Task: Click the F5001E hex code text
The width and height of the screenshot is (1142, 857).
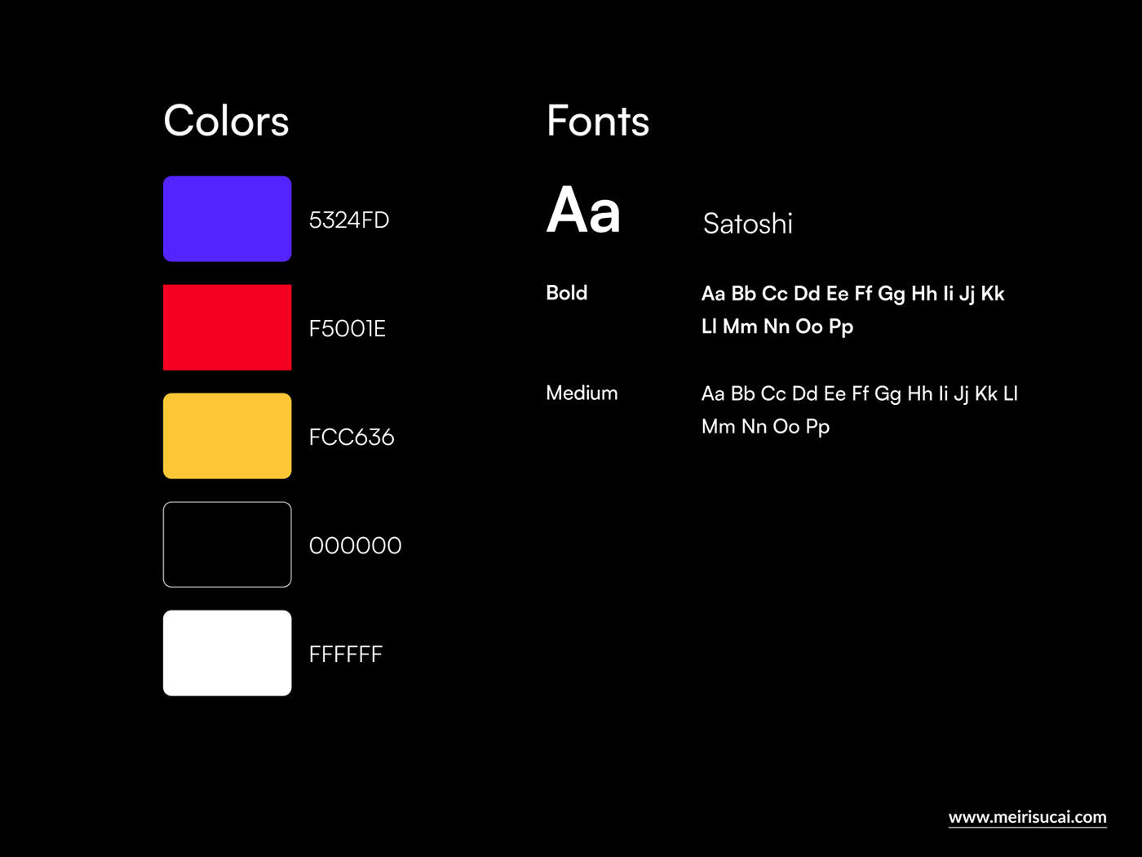Action: tap(347, 329)
